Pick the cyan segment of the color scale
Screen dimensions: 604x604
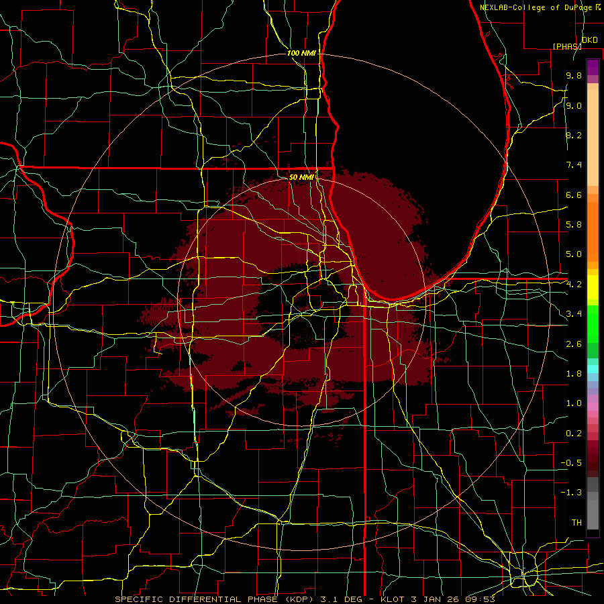[x=593, y=369]
